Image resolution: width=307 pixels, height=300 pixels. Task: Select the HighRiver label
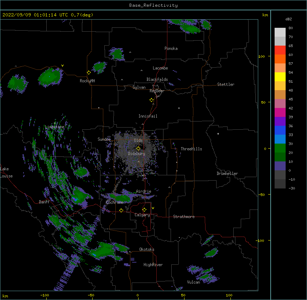coord(153,265)
